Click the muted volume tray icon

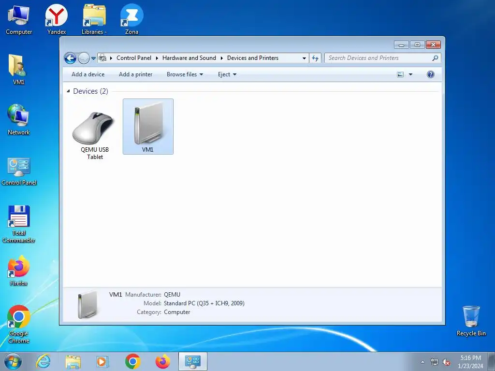click(x=446, y=362)
